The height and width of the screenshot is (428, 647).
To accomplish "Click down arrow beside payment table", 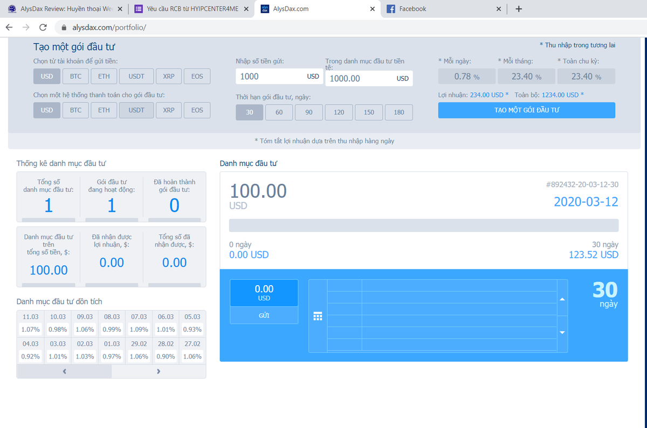I will click(x=562, y=333).
